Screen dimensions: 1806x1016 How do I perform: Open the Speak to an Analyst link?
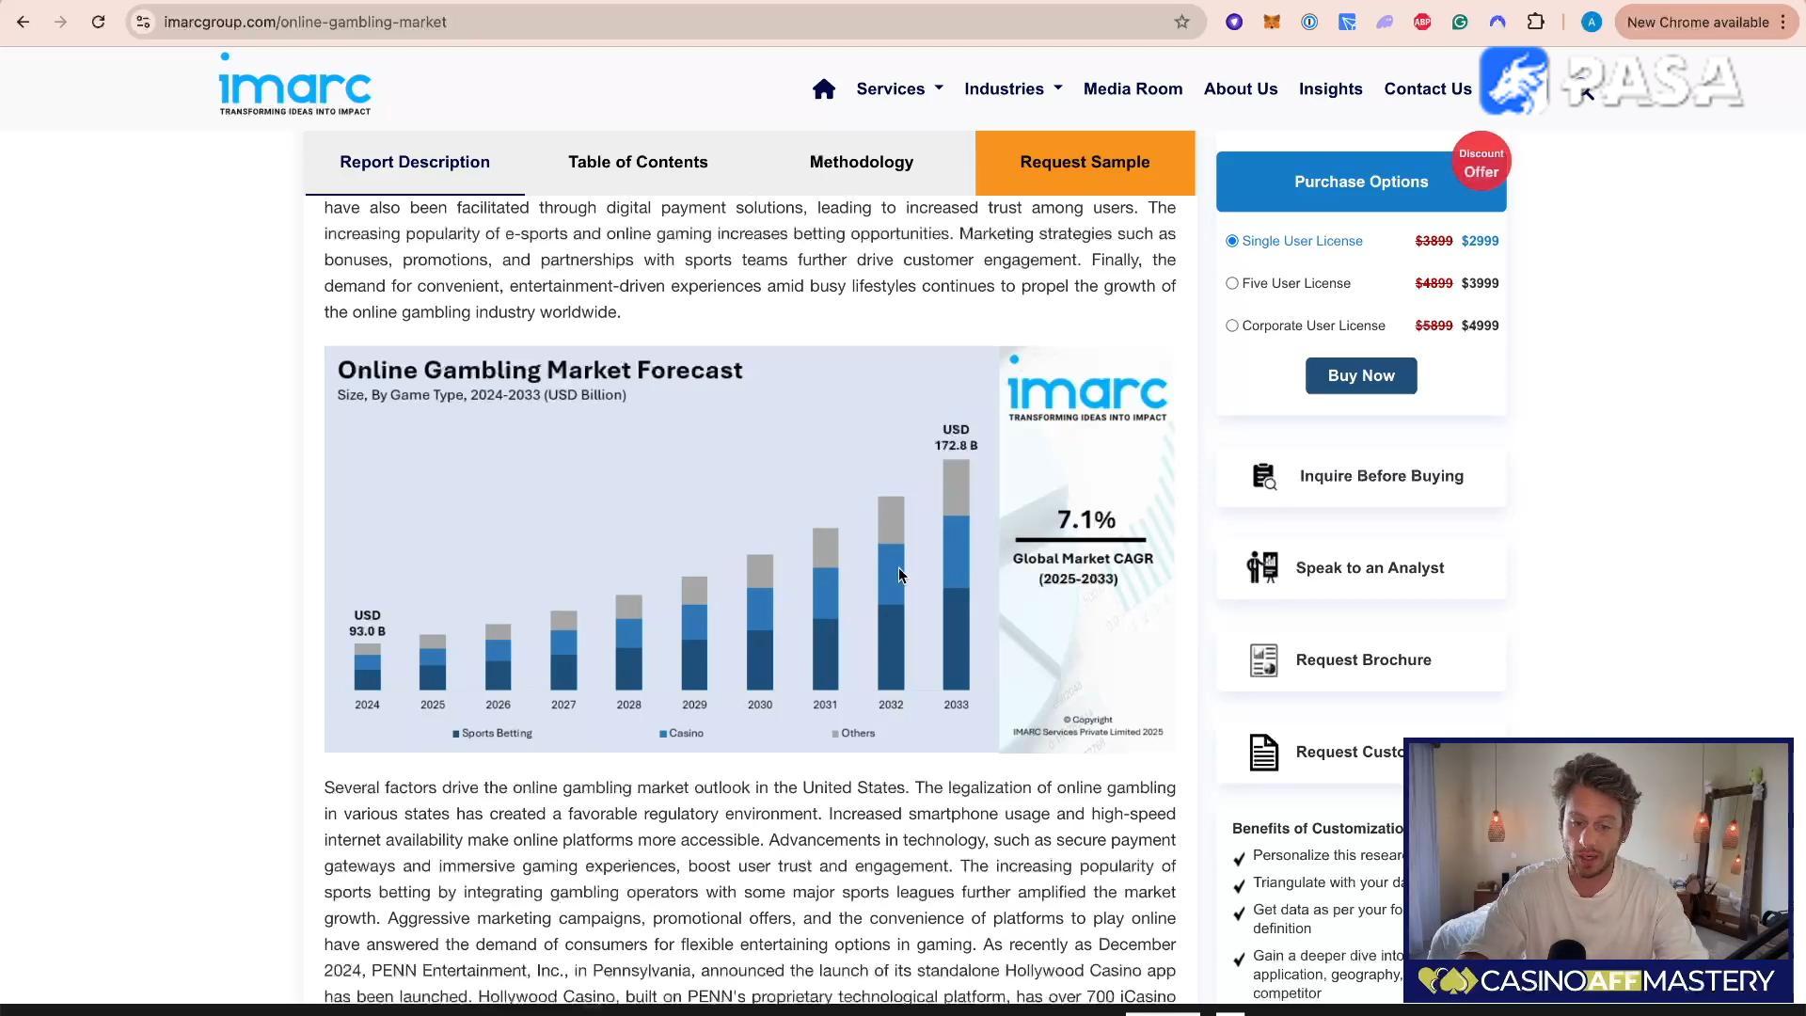[x=1370, y=568]
